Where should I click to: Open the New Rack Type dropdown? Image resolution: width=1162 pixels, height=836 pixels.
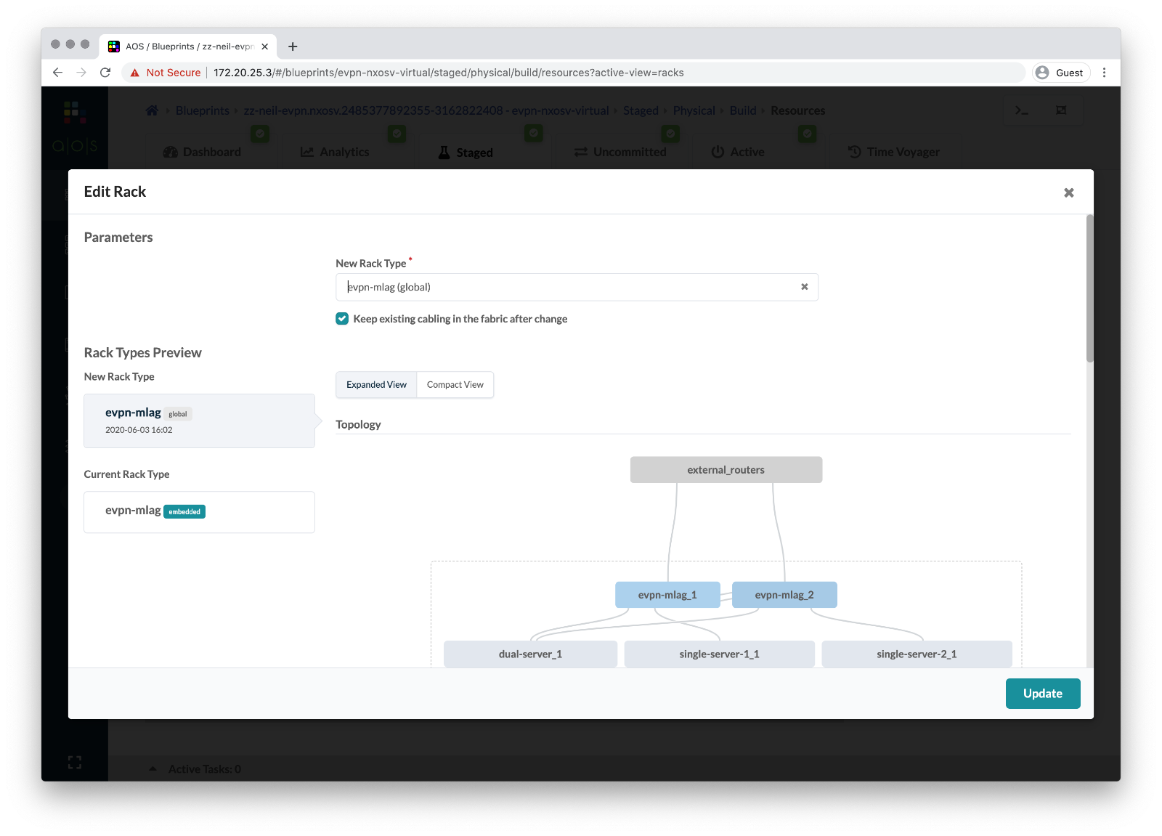(566, 287)
